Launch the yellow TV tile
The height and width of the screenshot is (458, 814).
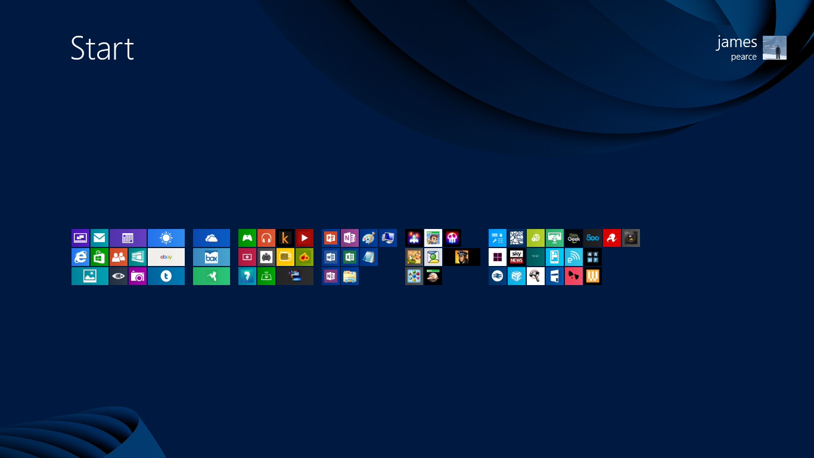point(285,257)
